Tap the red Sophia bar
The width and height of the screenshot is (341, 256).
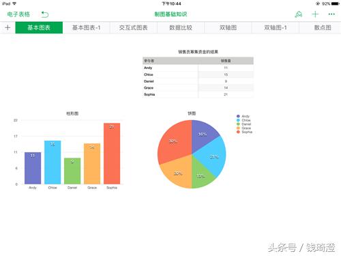pos(112,154)
